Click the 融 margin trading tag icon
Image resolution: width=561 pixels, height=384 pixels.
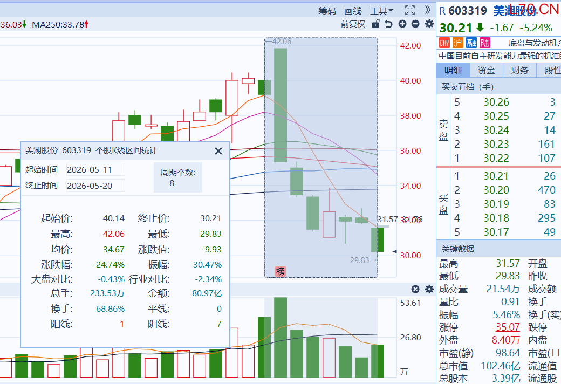point(471,43)
